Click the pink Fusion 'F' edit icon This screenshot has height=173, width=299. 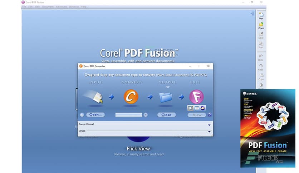(196, 97)
